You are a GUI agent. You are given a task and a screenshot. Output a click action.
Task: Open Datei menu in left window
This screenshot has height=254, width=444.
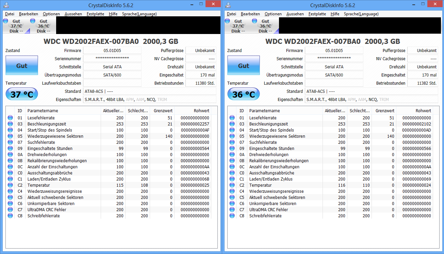[x=10, y=14]
